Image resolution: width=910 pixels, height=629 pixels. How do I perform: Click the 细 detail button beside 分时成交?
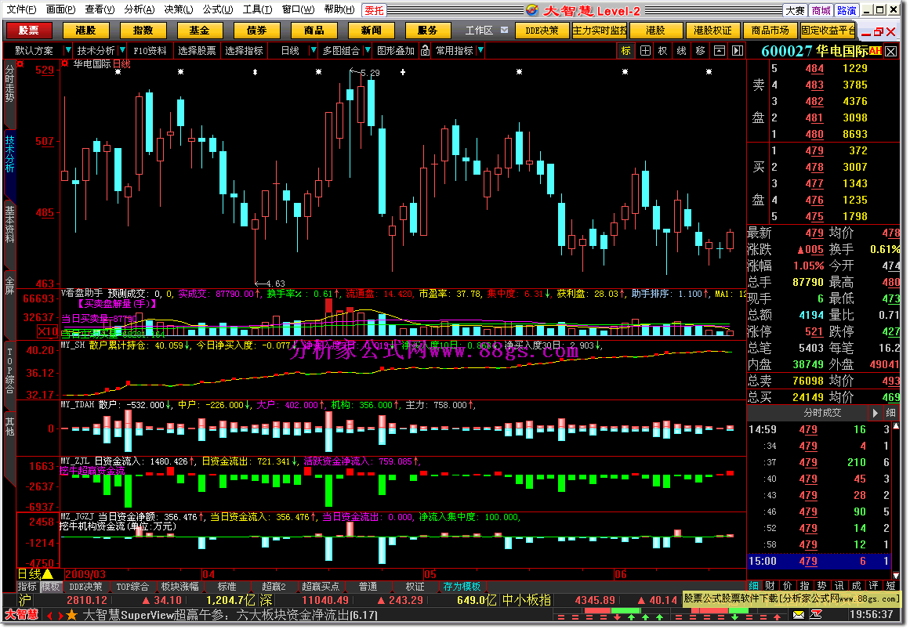(x=891, y=413)
